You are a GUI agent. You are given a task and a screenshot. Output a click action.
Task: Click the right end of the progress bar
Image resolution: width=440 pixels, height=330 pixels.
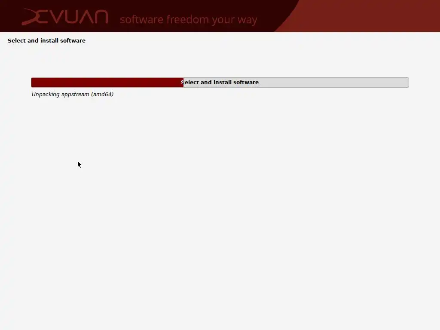click(x=407, y=82)
